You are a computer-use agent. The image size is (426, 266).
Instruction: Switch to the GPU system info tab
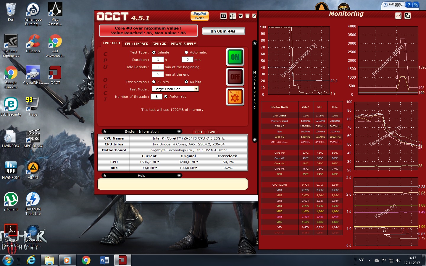click(x=212, y=132)
